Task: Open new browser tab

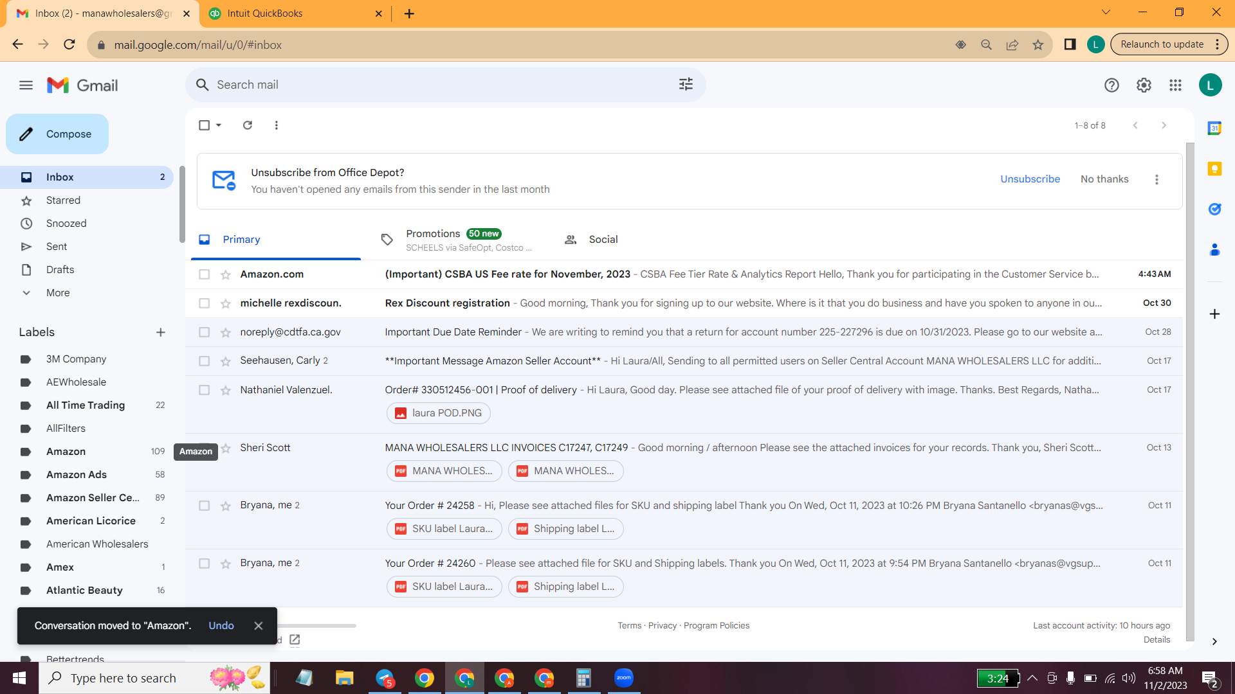Action: tap(409, 13)
